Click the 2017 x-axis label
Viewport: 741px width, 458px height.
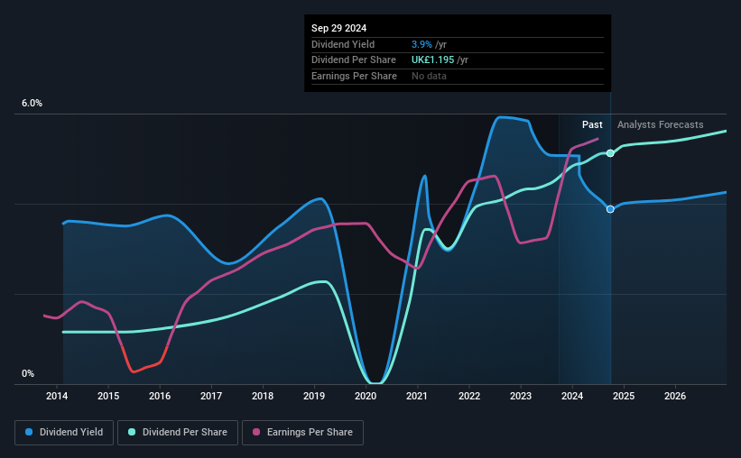pyautogui.click(x=211, y=396)
